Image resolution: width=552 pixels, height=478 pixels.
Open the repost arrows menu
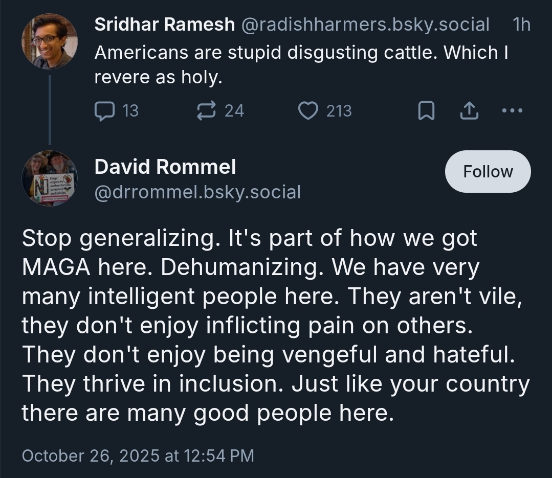click(x=207, y=111)
